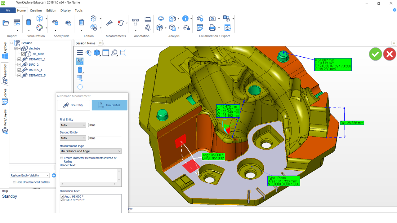Click the hamburger menu icon in viewport

coord(80,52)
